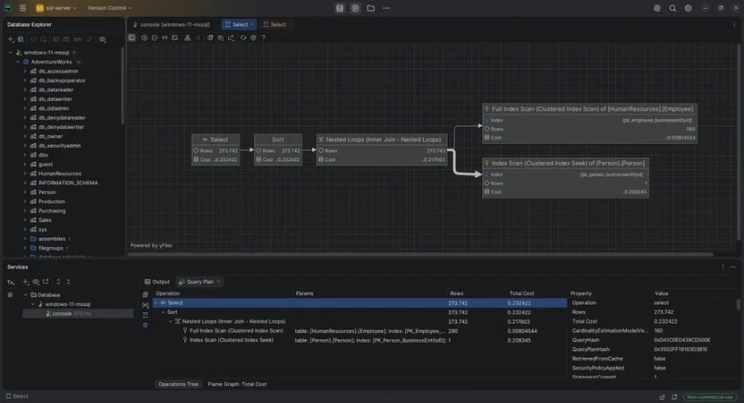The image size is (744, 403).
Task: Zoom out on the diagram
Action: pyautogui.click(x=155, y=37)
